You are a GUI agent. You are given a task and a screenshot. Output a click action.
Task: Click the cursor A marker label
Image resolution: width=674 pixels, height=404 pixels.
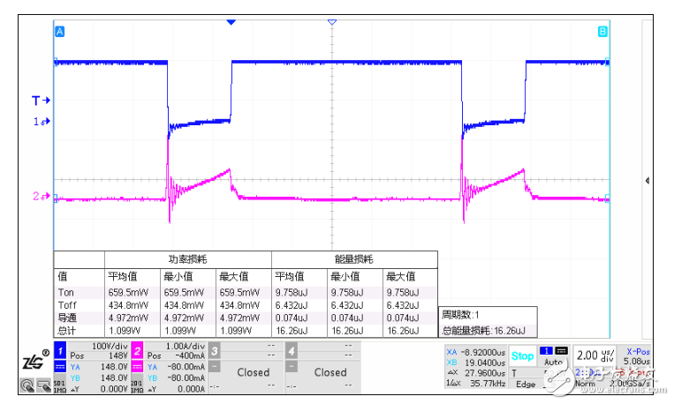(60, 32)
